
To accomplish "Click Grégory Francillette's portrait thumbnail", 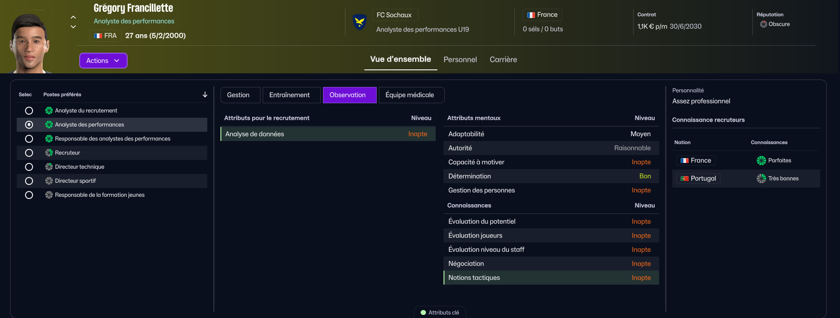I will 30,43.
